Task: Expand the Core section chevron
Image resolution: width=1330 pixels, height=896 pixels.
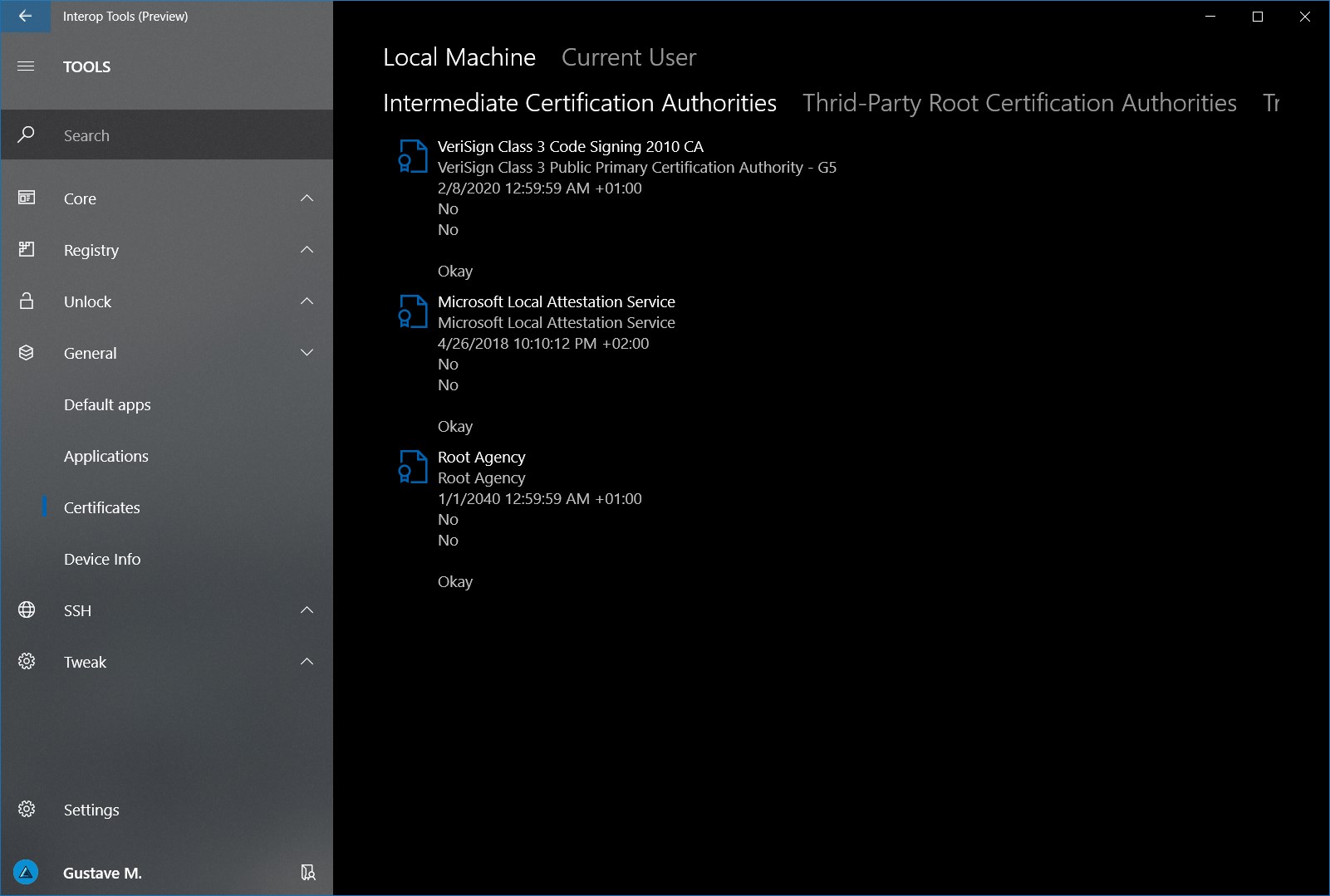Action: point(307,198)
